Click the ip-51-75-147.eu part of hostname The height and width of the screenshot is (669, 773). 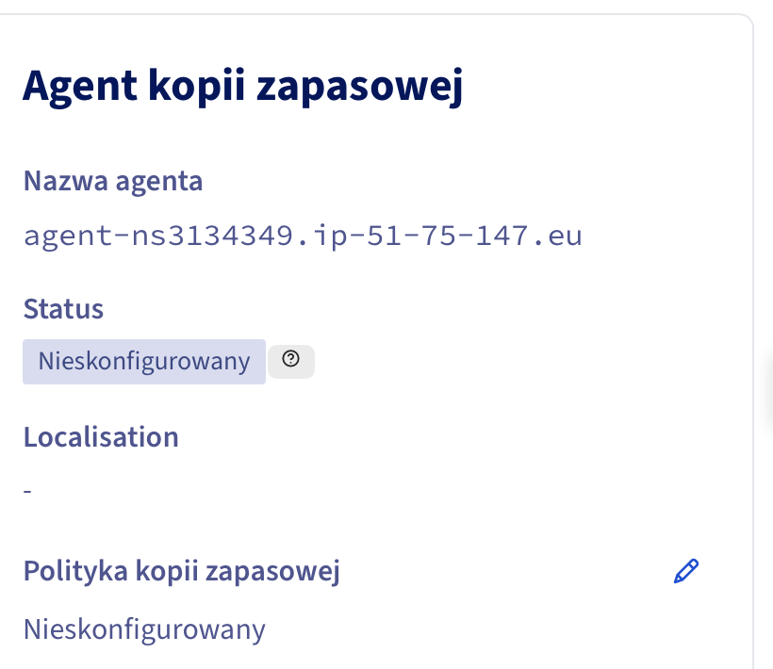448,236
